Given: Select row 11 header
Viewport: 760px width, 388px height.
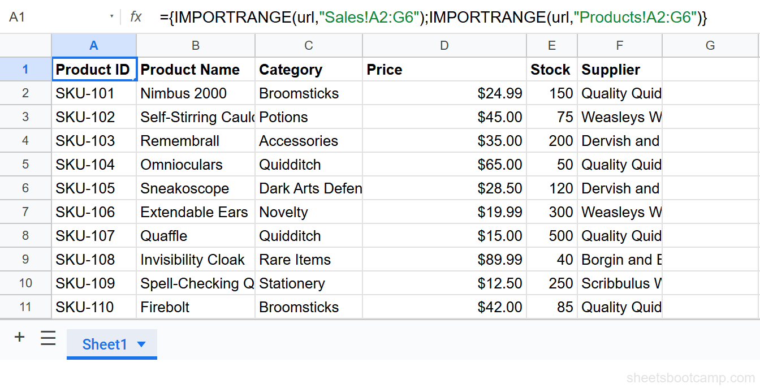Looking at the screenshot, I should click(25, 307).
